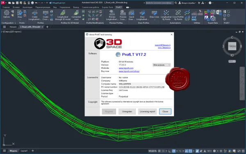The width and height of the screenshot is (246, 154).
Task: Select Create Longitudinal profile tool
Action: pyautogui.click(x=34, y=15)
